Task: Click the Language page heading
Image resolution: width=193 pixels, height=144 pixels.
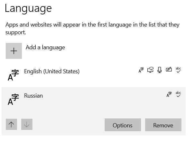Action: 28,9
